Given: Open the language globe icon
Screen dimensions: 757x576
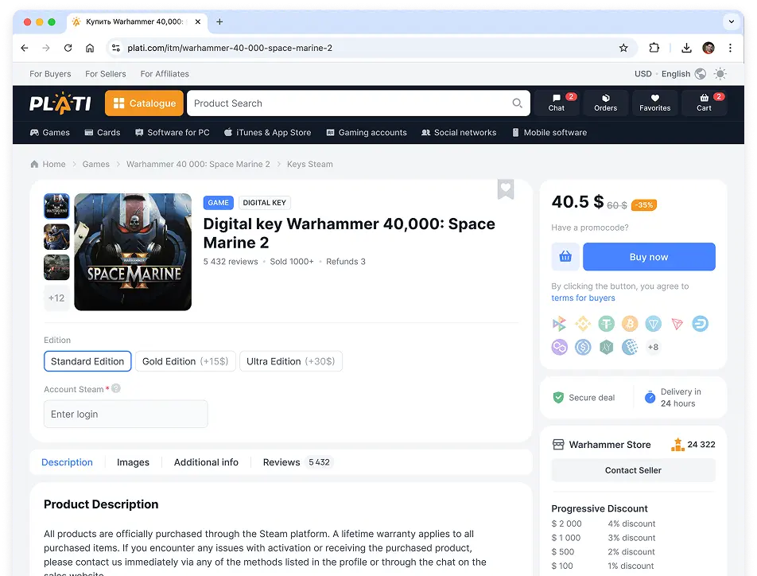Looking at the screenshot, I should click(700, 74).
